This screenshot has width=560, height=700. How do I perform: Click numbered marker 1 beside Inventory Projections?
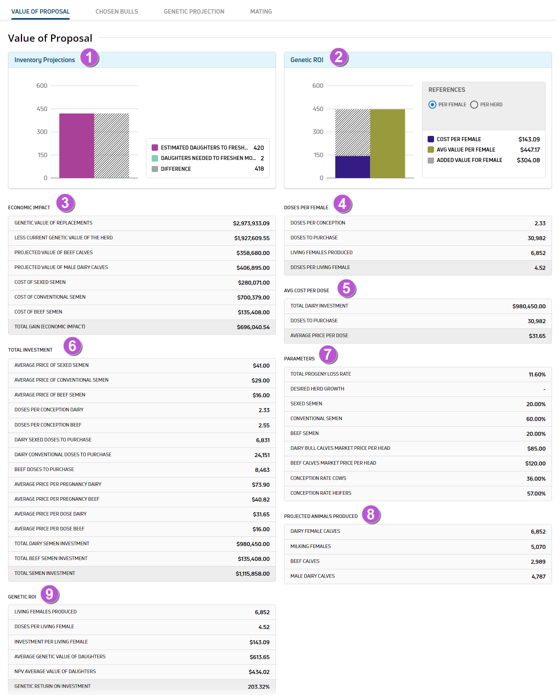pos(89,57)
